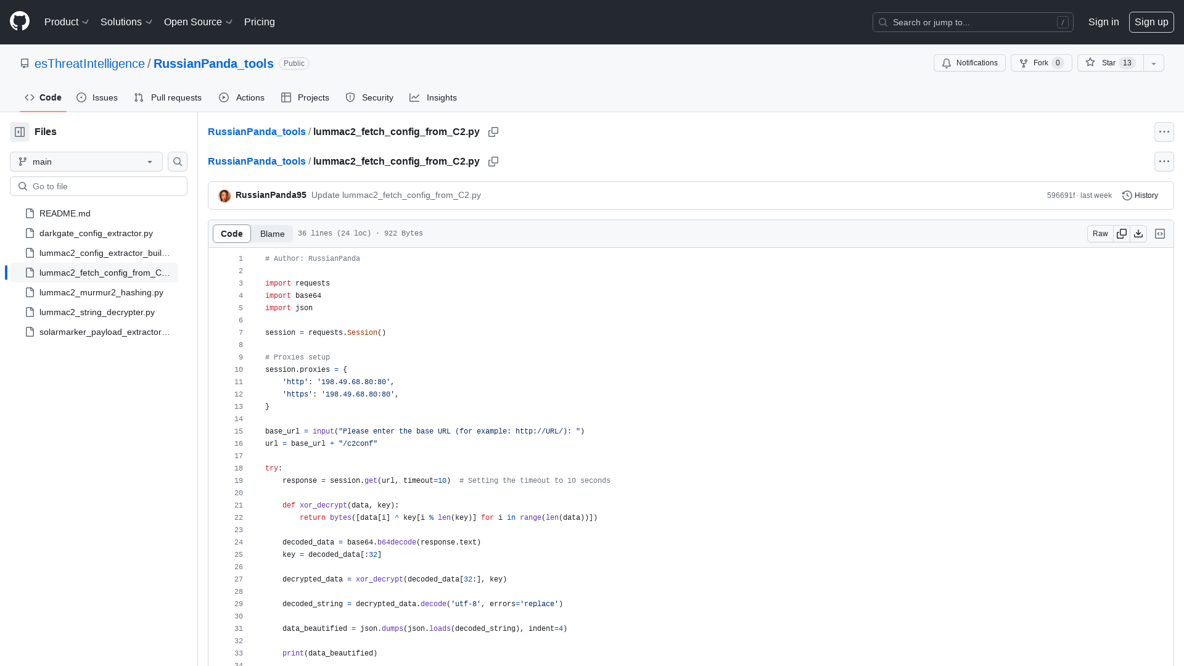Image resolution: width=1184 pixels, height=666 pixels.
Task: Expand the star lists dropdown arrow
Action: (1154, 63)
